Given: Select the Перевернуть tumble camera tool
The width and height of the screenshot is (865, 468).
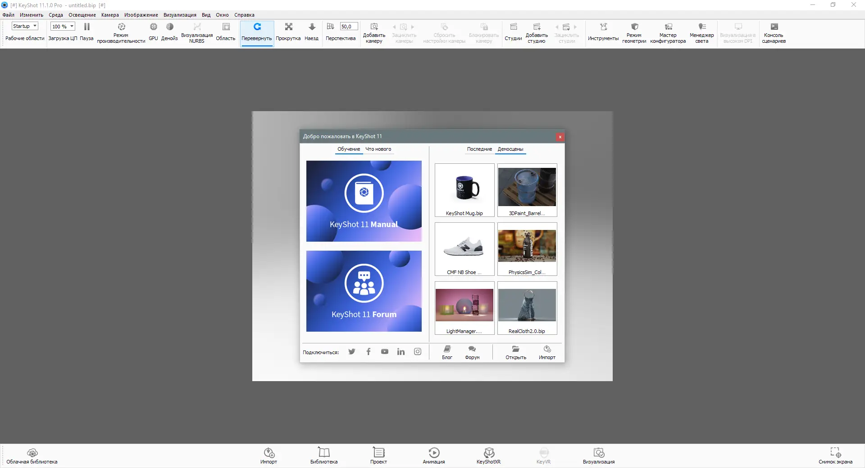Looking at the screenshot, I should 257,33.
